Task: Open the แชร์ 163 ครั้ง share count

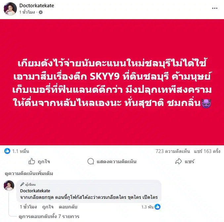Action: click(207, 151)
